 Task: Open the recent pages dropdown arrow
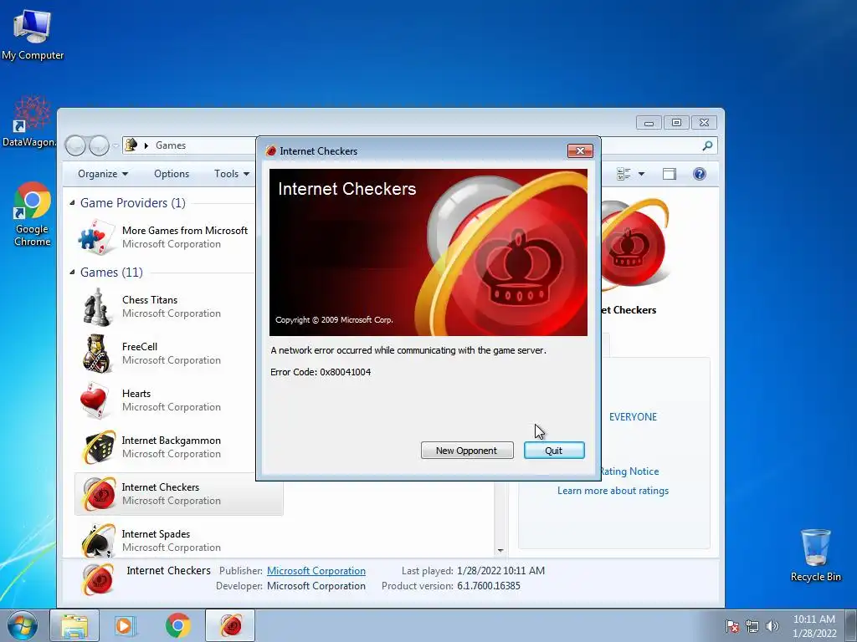(115, 145)
